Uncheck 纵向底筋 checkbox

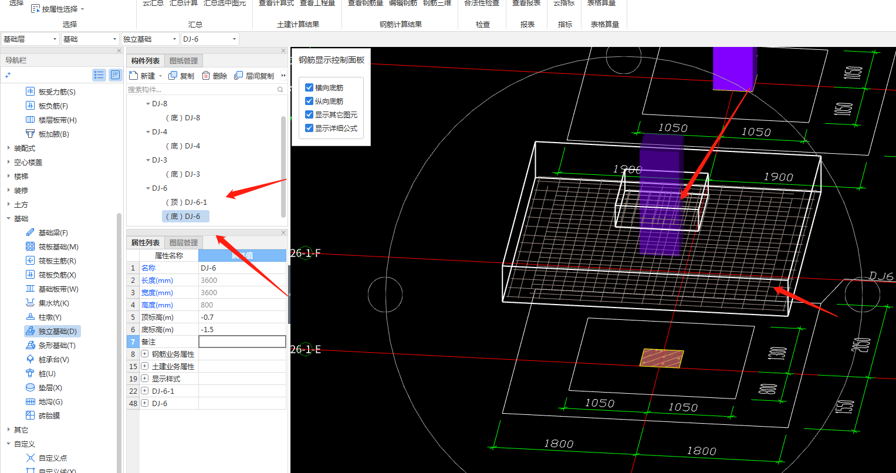[309, 101]
